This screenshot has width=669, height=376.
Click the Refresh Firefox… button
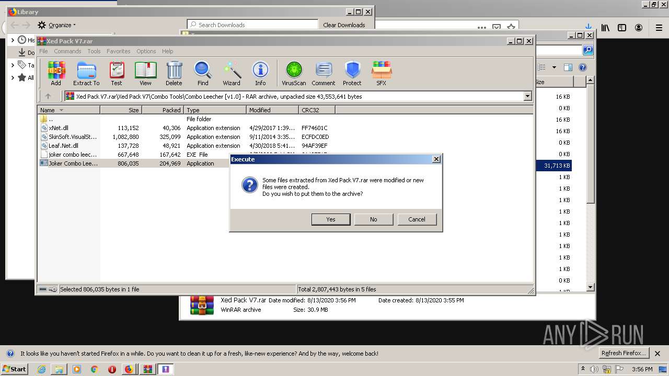(x=624, y=354)
